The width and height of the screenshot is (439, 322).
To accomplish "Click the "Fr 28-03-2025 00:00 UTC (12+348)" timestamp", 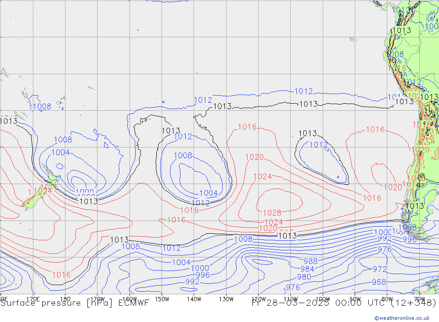I will click(344, 303).
